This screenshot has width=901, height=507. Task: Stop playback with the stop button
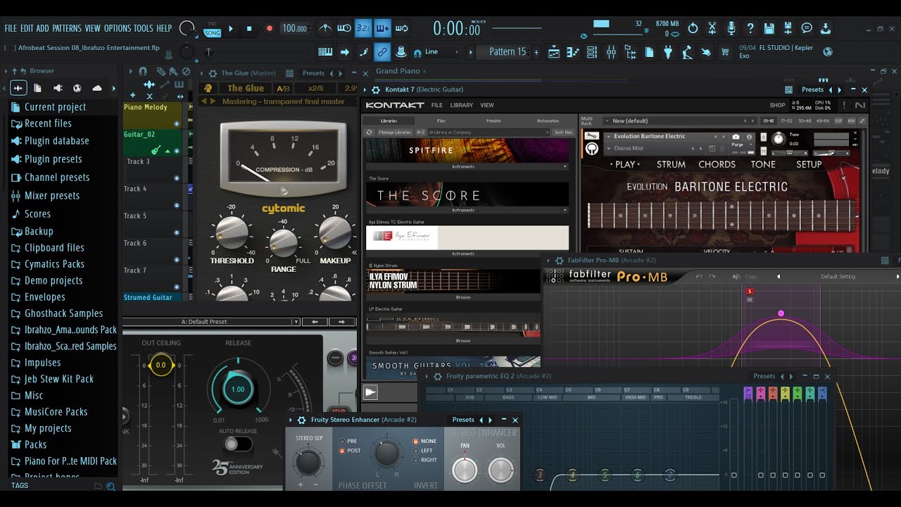pos(249,29)
